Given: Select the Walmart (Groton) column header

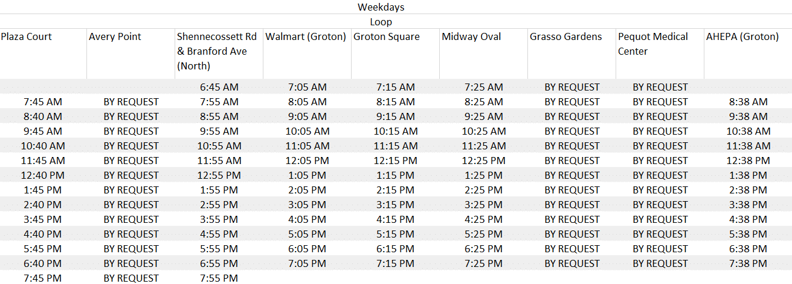Looking at the screenshot, I should click(x=306, y=36).
